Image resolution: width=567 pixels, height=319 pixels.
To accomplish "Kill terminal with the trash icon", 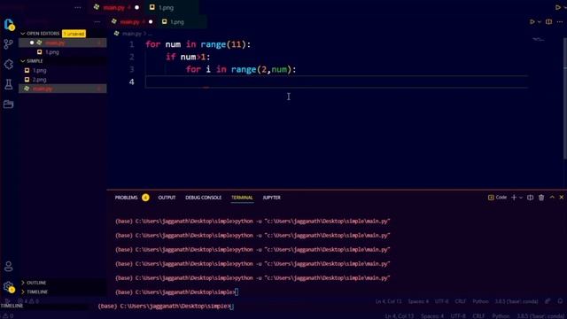I will pyautogui.click(x=541, y=198).
